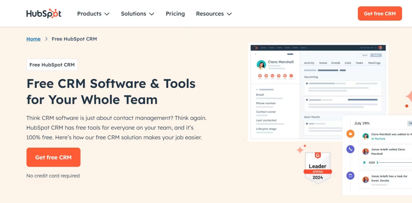Viewport: 412px width, 203px height.
Task: Select the Notes tab on the contact timeline
Action: coord(323,63)
